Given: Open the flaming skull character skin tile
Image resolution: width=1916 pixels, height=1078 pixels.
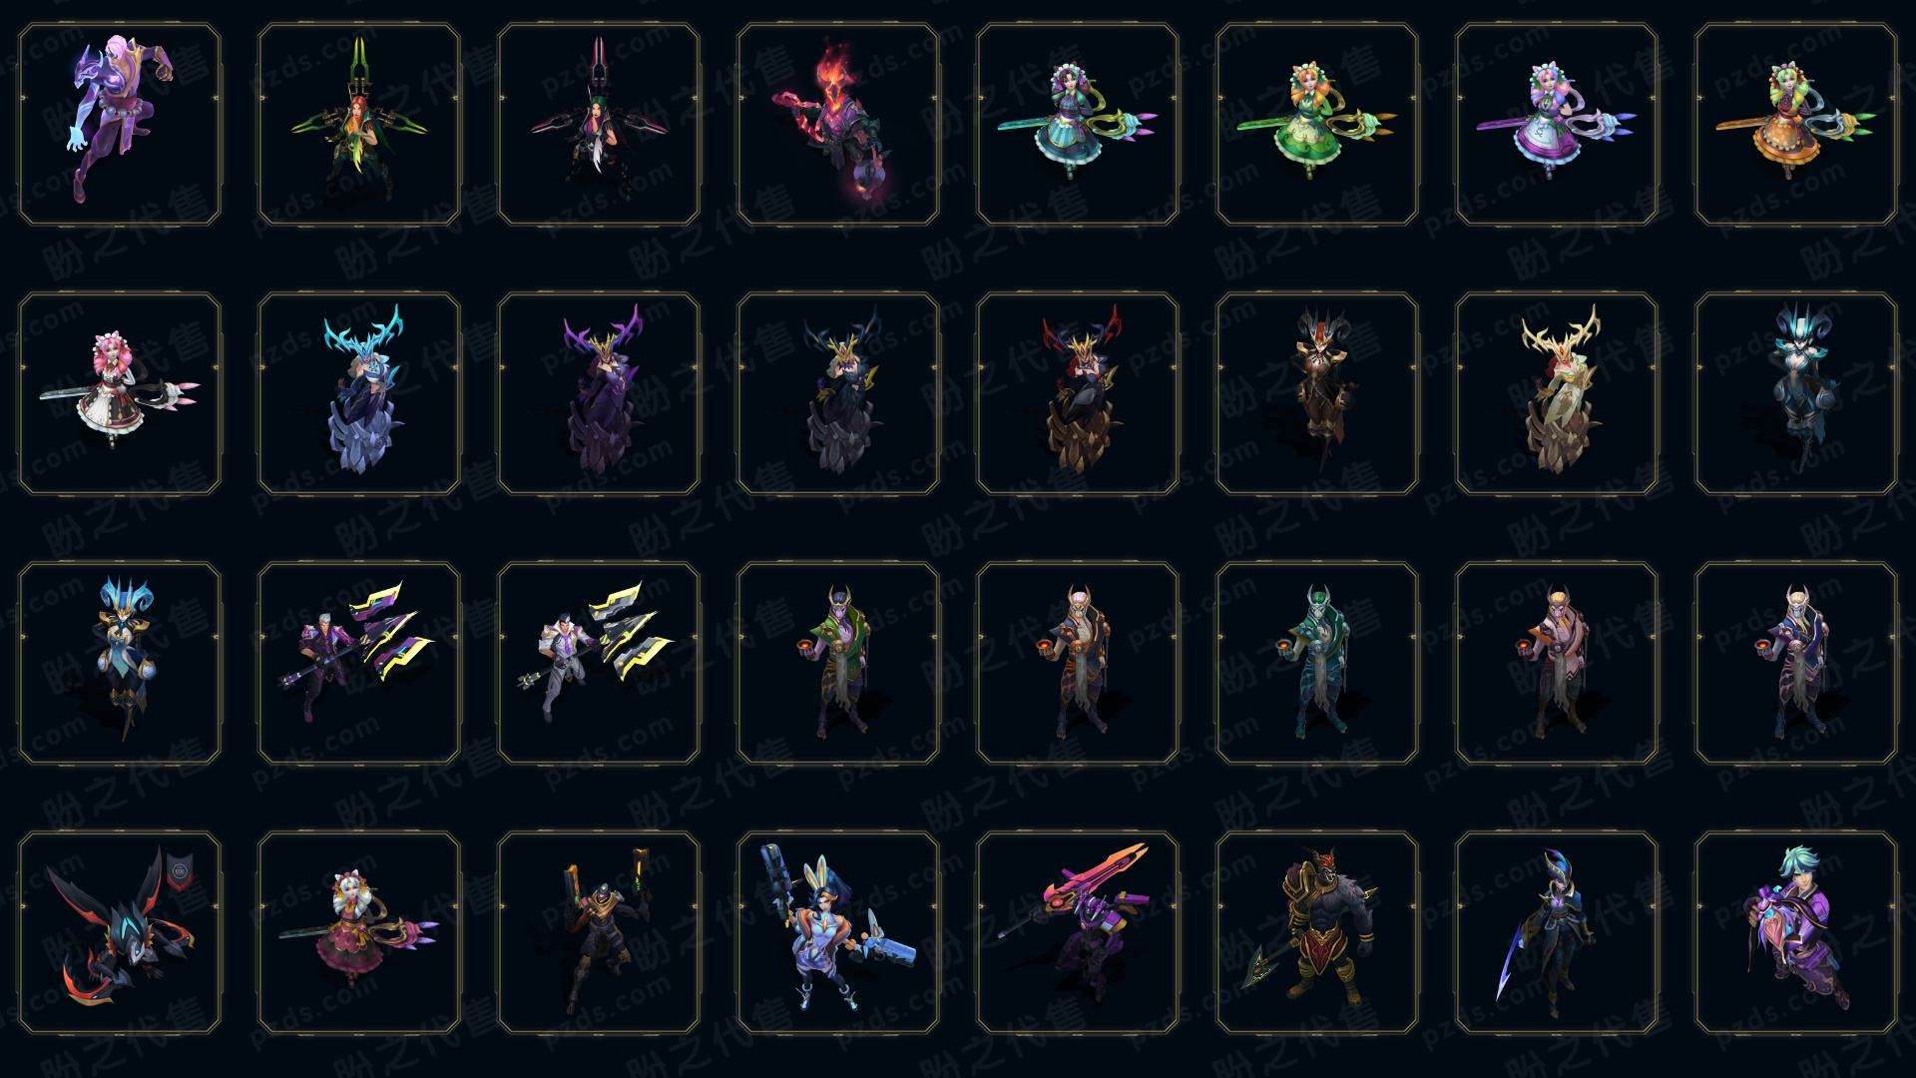Looking at the screenshot, I should point(838,124).
